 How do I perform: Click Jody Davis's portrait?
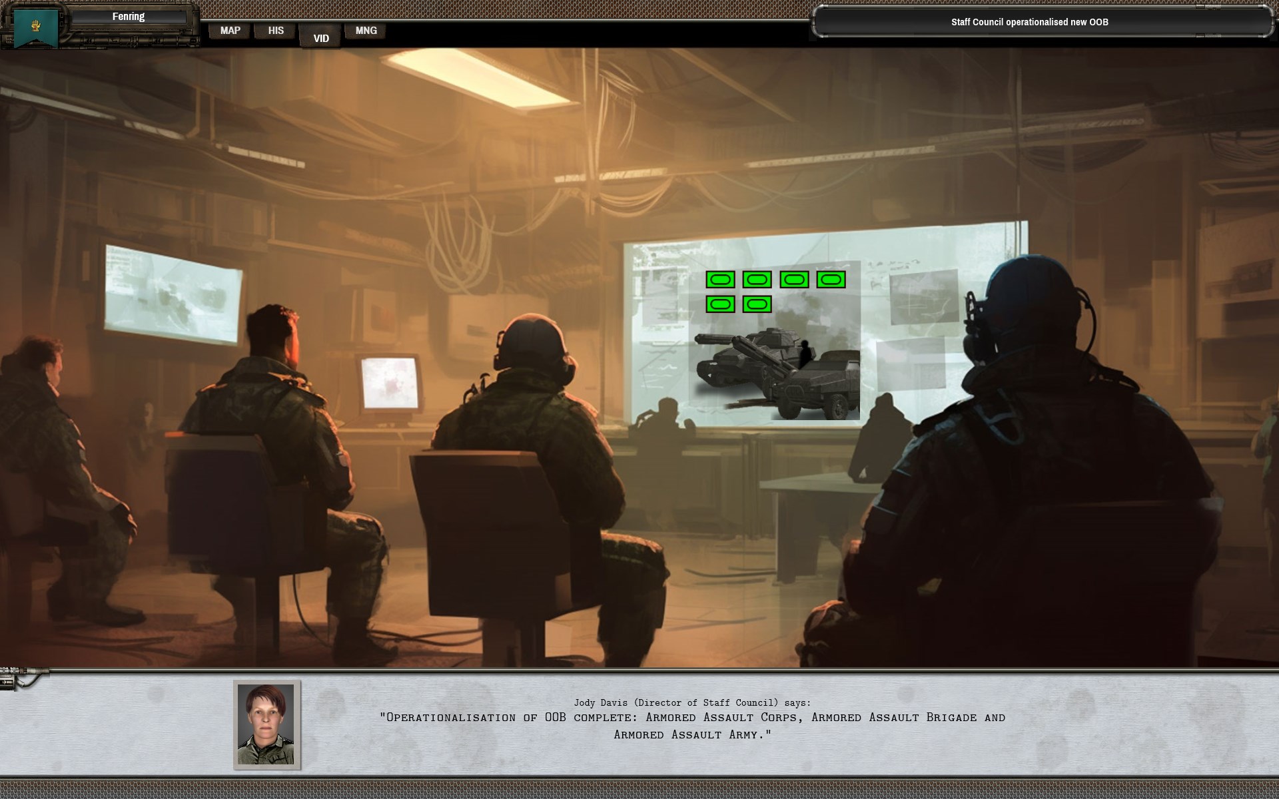266,724
